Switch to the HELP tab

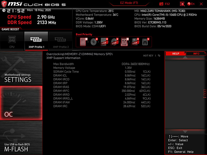[176, 53]
